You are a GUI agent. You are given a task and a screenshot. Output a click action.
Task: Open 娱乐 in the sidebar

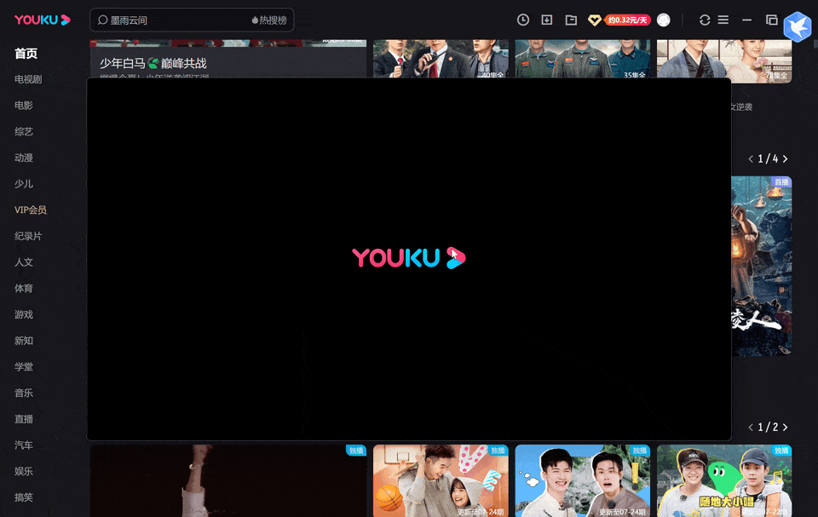coord(24,470)
